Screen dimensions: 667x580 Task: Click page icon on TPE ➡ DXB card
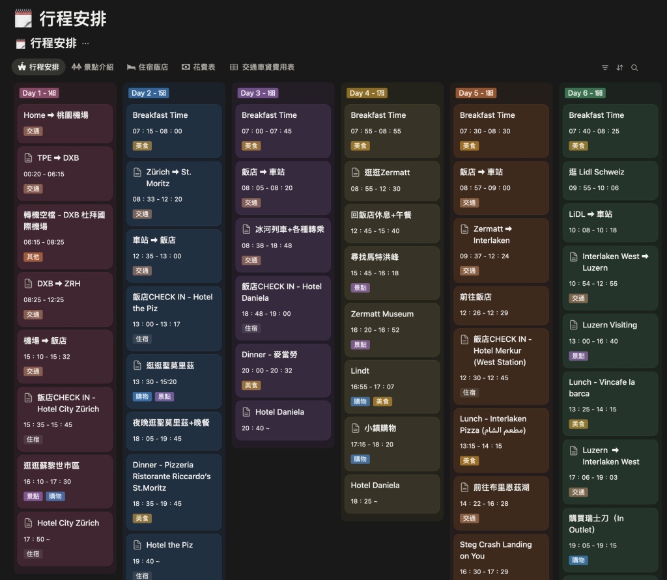[x=28, y=158]
